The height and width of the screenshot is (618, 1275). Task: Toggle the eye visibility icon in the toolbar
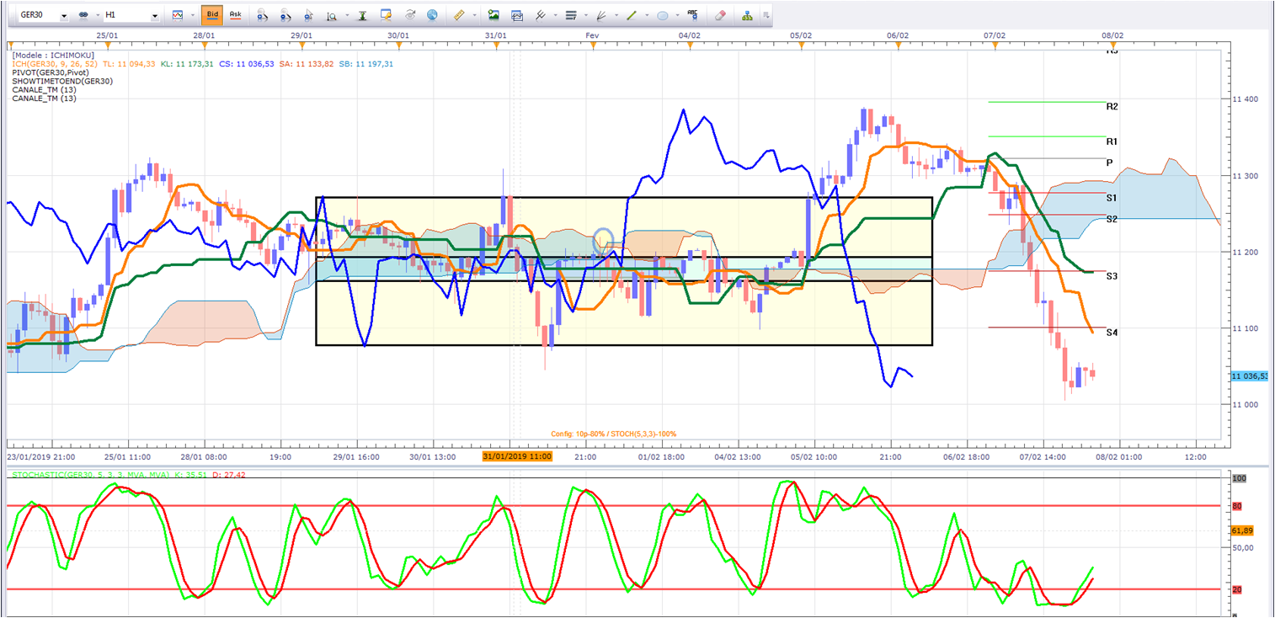coord(410,15)
